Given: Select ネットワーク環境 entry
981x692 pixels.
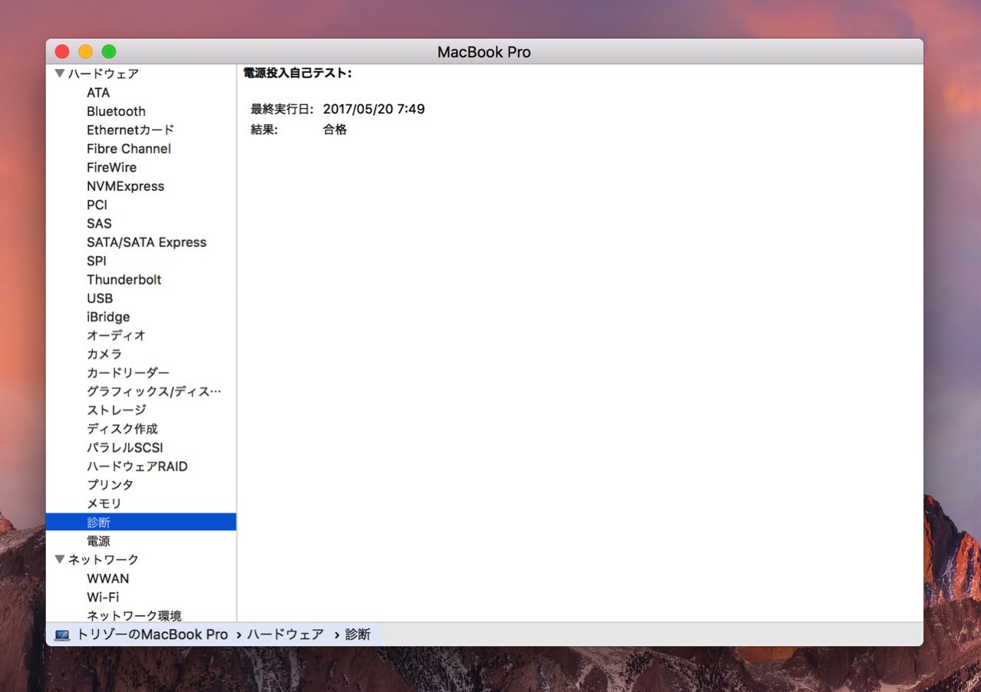Looking at the screenshot, I should (134, 615).
